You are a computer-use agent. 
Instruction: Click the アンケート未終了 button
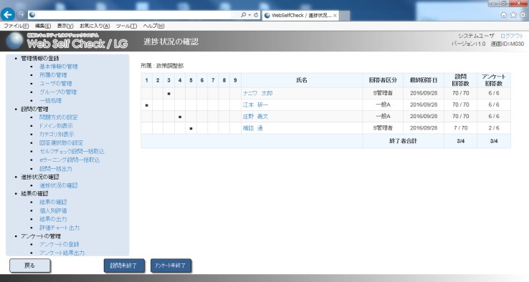pyautogui.click(x=171, y=266)
